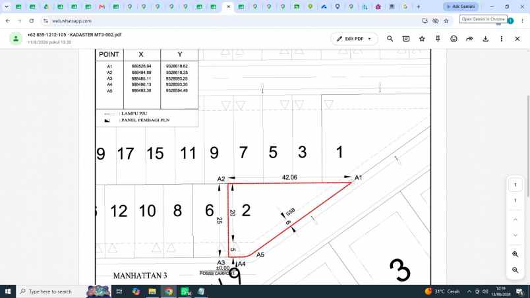The image size is (530, 298).
Task: Click the reply message icon beside search
Action: coord(406,39)
